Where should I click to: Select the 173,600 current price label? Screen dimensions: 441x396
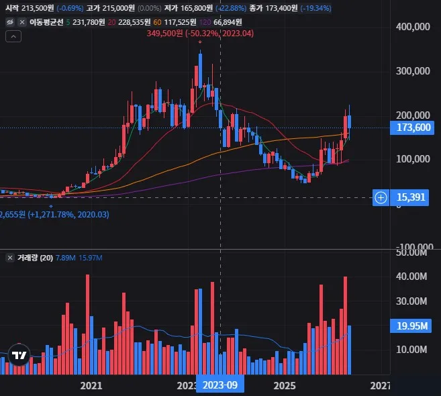412,128
